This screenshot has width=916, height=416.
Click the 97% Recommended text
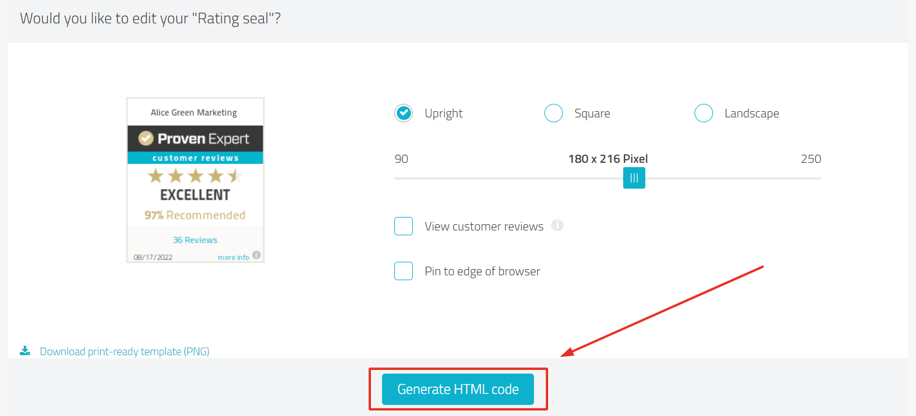[x=195, y=215]
